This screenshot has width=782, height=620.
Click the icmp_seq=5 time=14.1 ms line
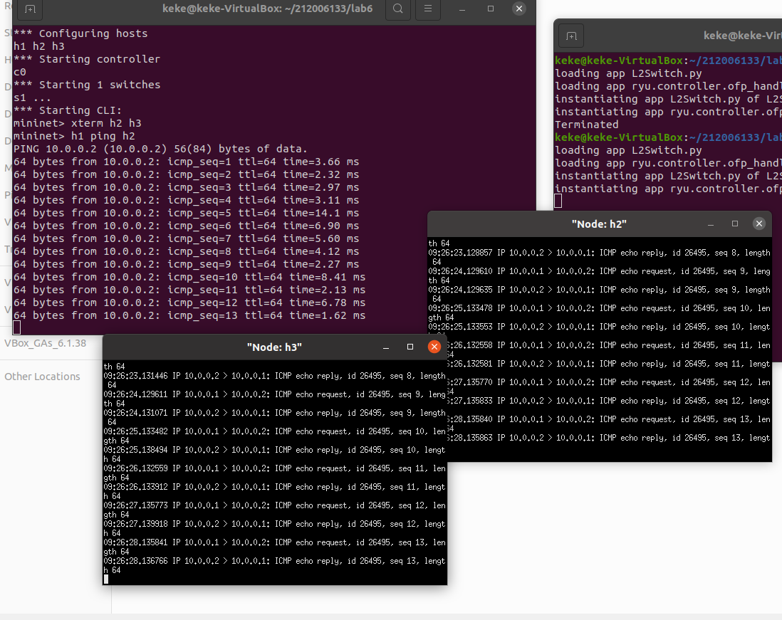tap(186, 213)
